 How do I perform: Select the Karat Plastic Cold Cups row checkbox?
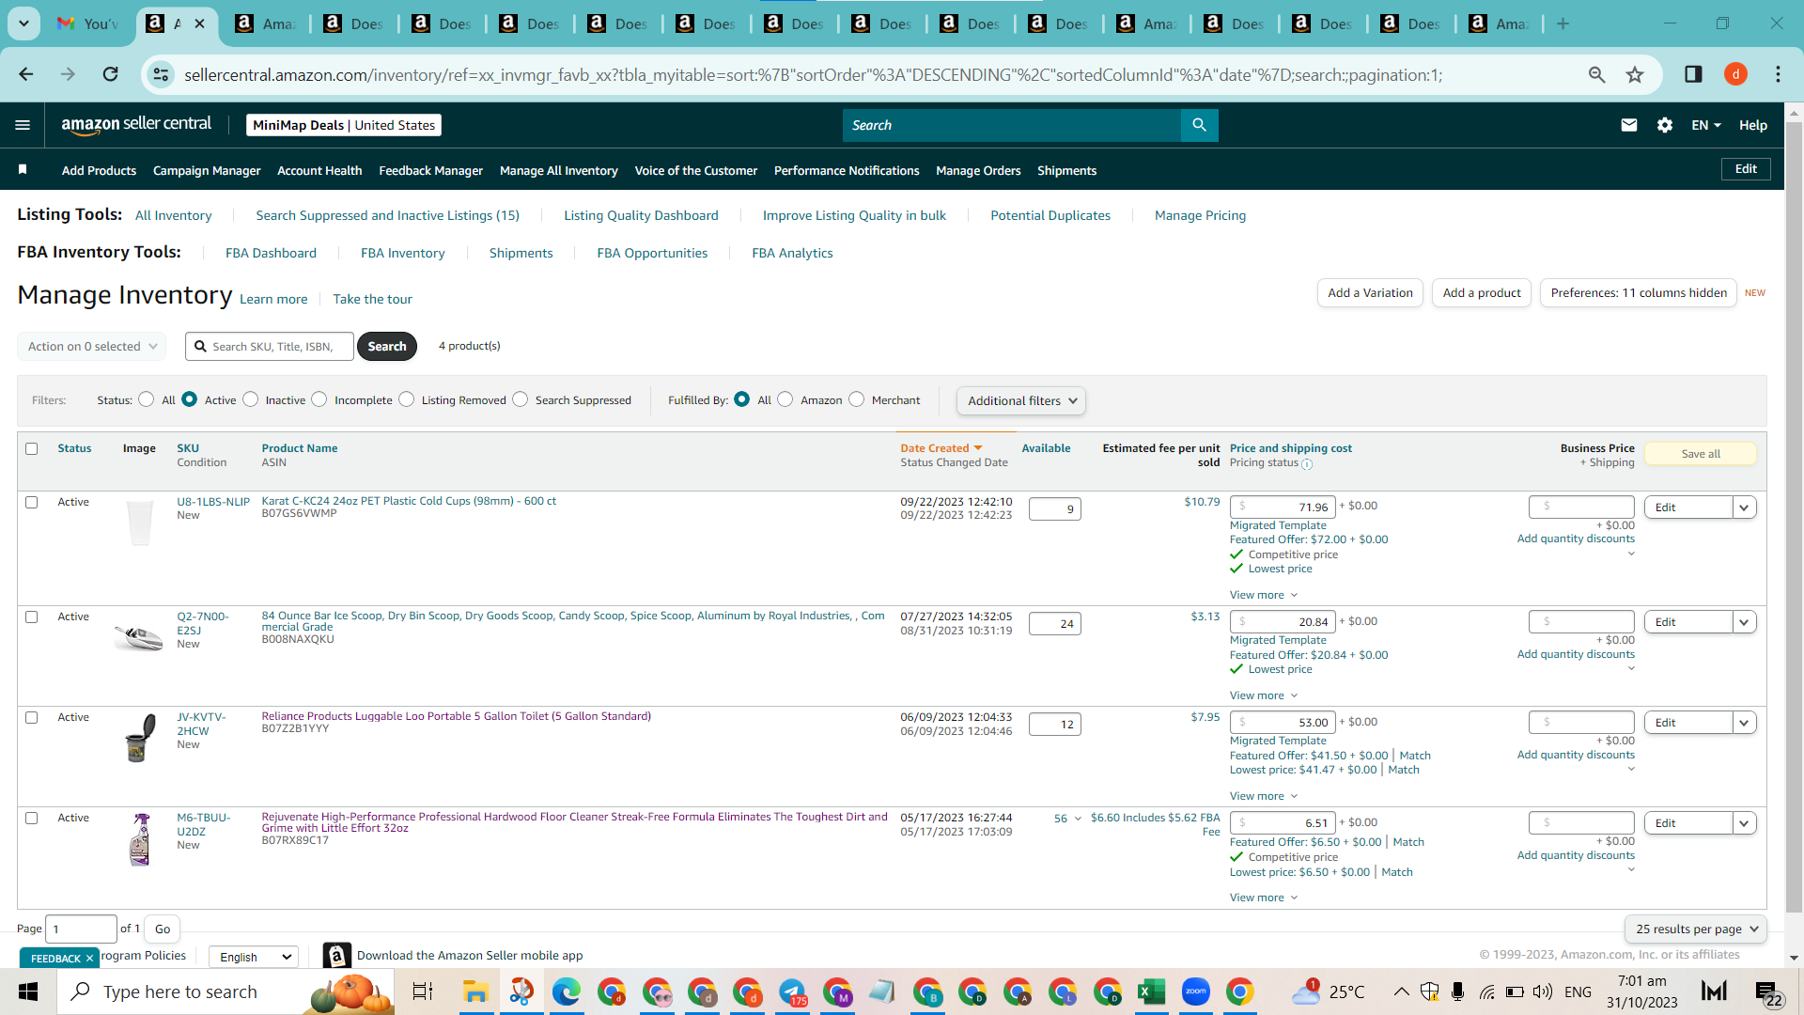(x=32, y=503)
